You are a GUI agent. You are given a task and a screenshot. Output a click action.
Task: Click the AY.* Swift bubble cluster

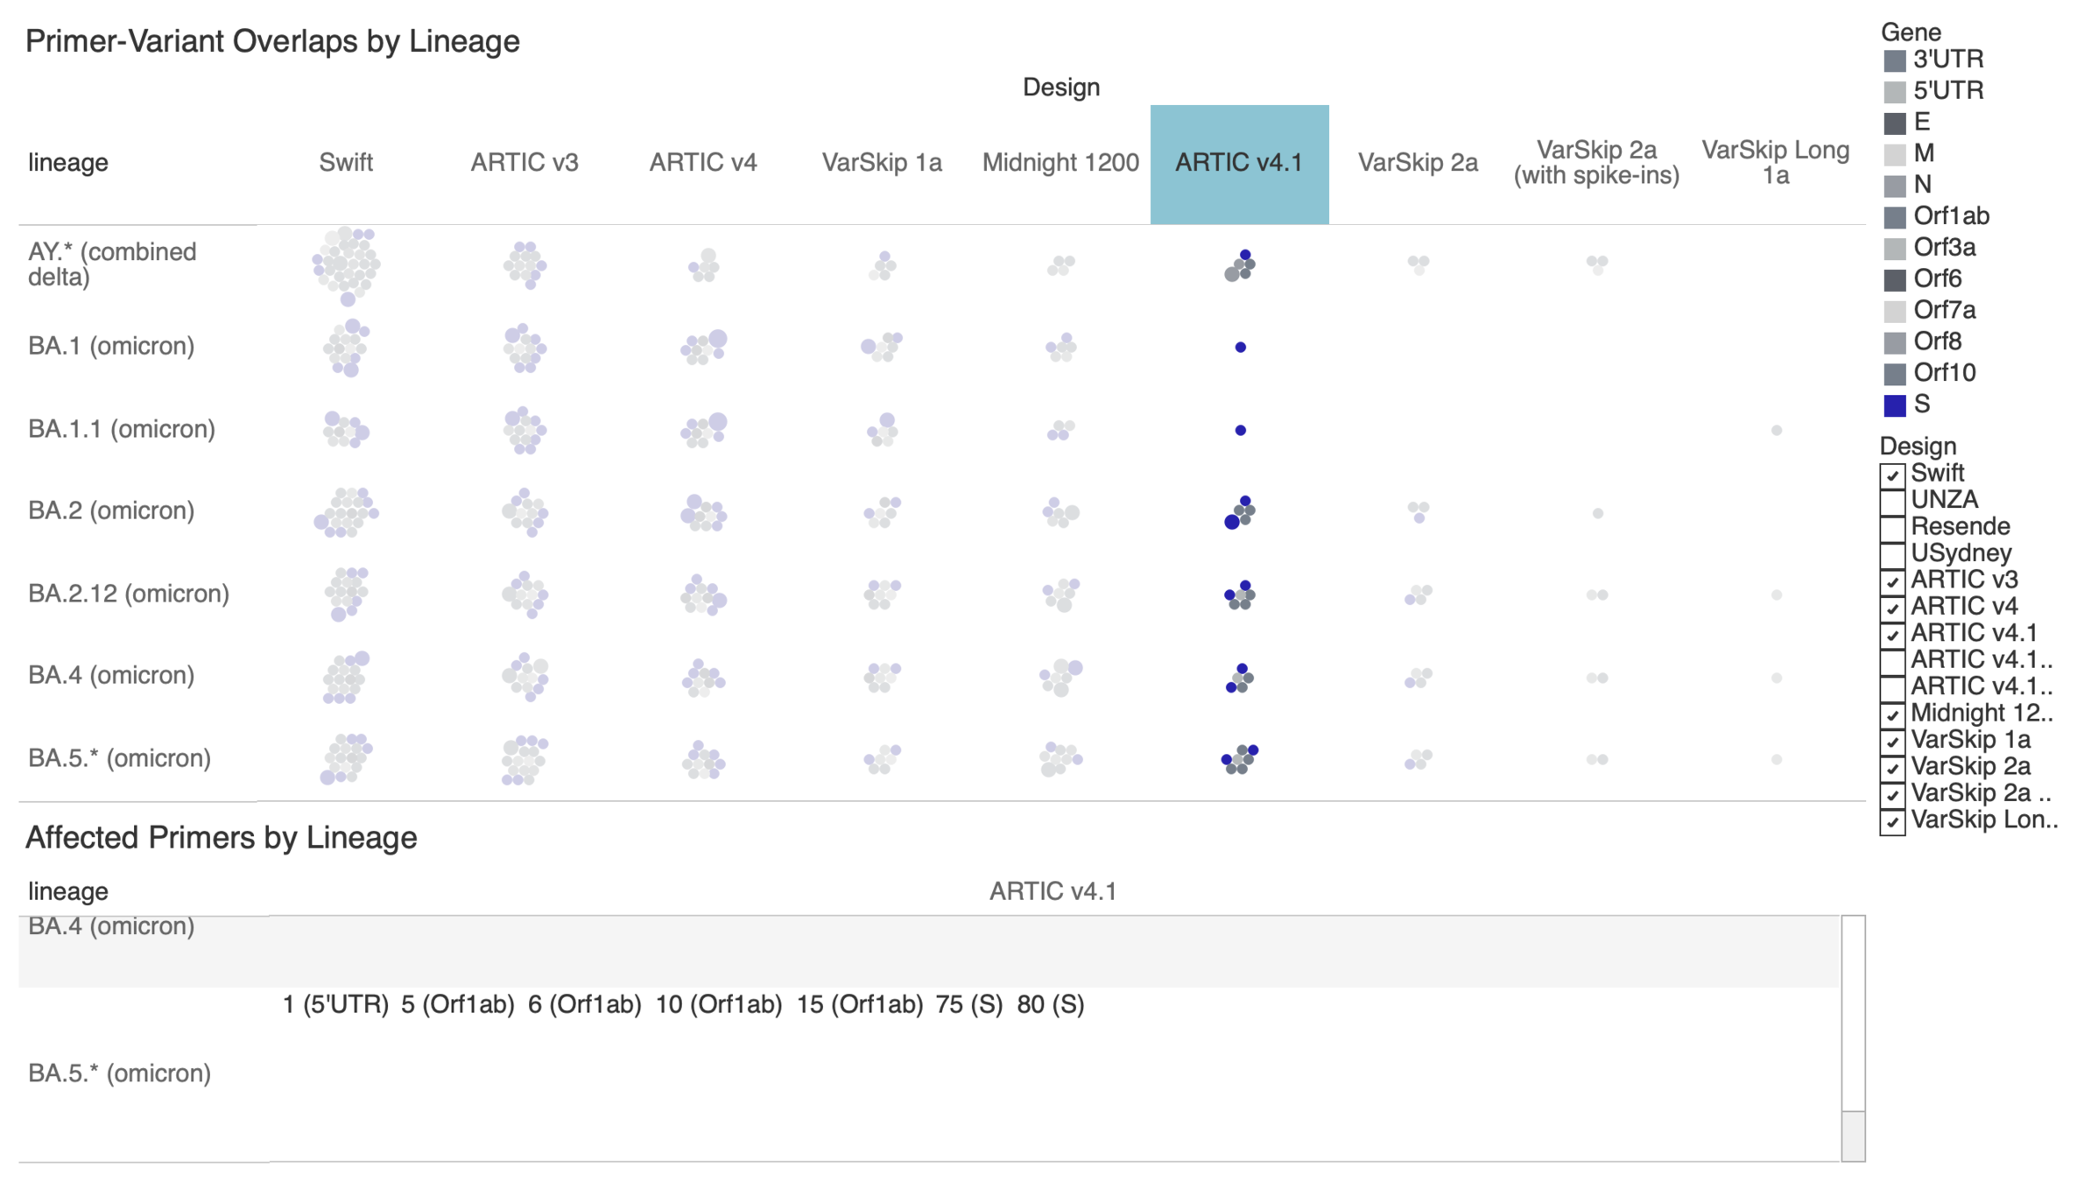(x=347, y=264)
